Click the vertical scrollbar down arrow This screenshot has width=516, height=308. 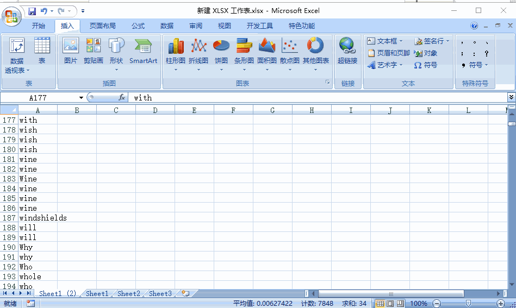point(512,285)
